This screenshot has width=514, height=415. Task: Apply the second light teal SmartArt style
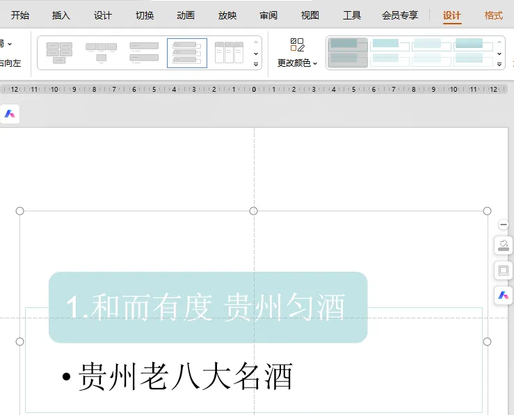(x=390, y=53)
